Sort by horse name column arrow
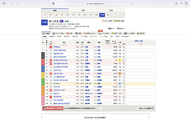The width and height of the screenshot is (190, 119). 64,45
